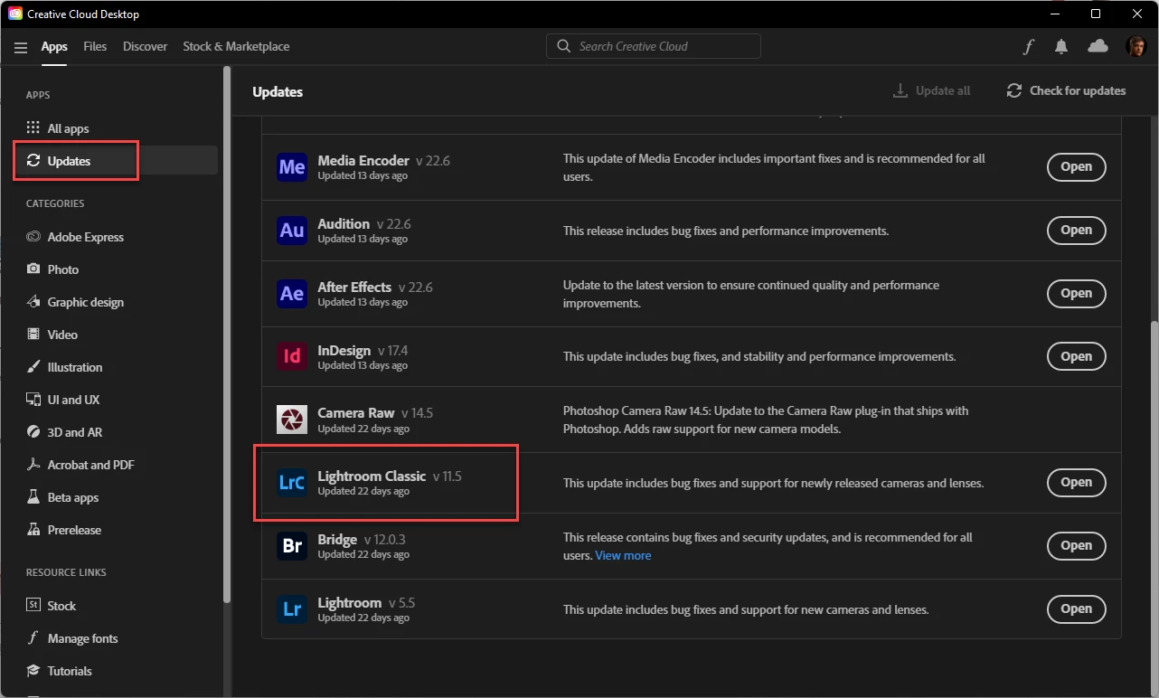This screenshot has width=1159, height=698.
Task: Click the Media Encoder app icon
Action: coord(292,167)
